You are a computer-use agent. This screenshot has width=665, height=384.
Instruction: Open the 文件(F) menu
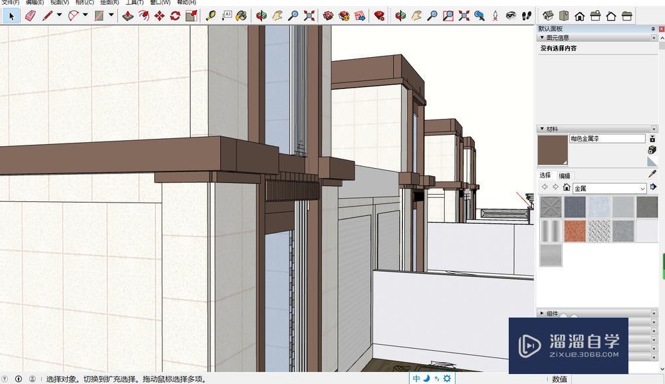(x=11, y=2)
